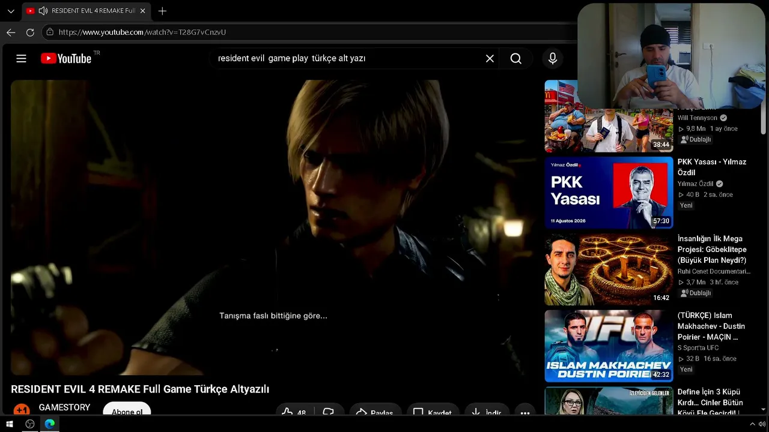Open the Göbeklitepe video thumbnail
The height and width of the screenshot is (432, 769).
(x=609, y=269)
